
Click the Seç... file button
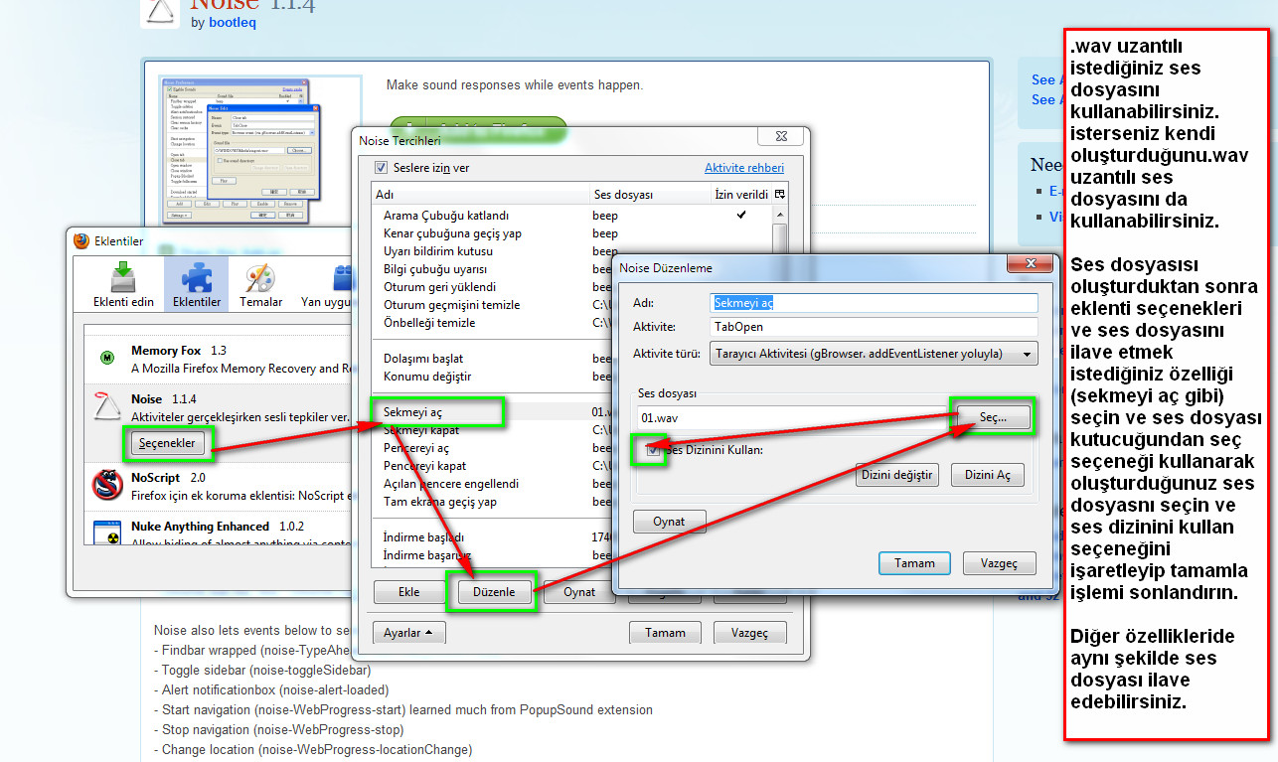[x=992, y=418]
